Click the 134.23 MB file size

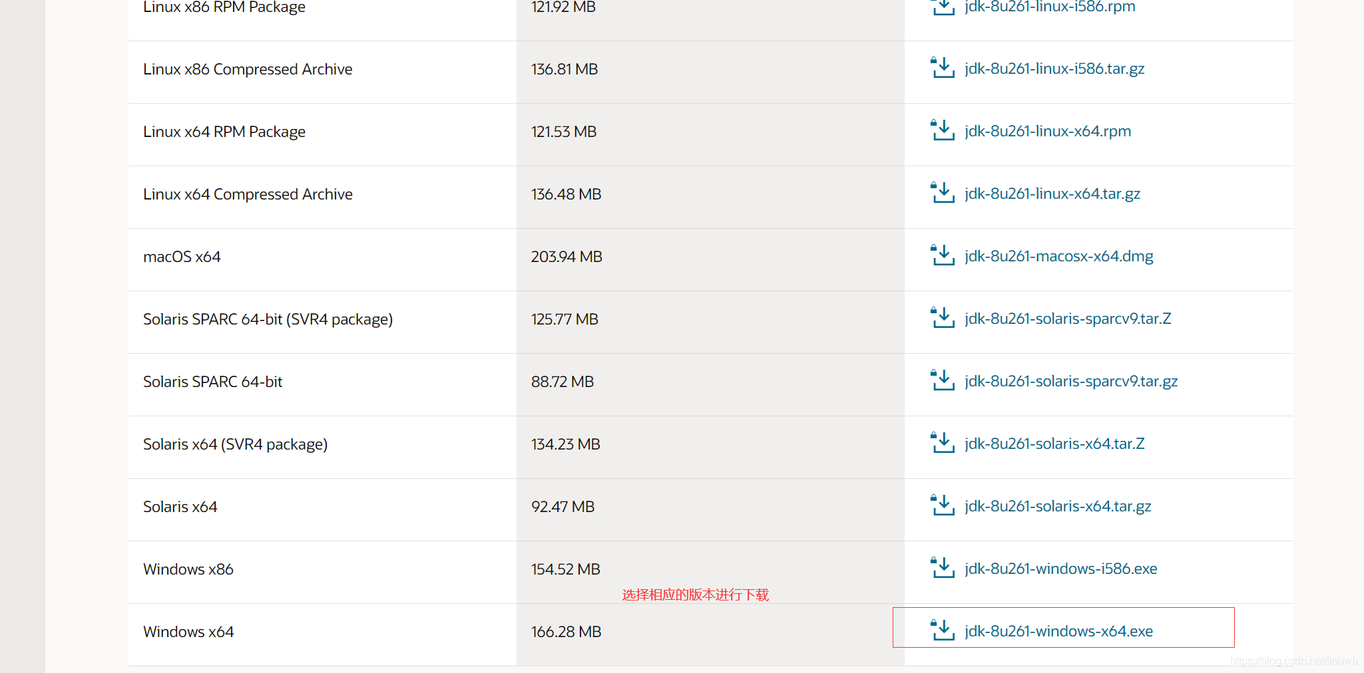click(x=566, y=444)
